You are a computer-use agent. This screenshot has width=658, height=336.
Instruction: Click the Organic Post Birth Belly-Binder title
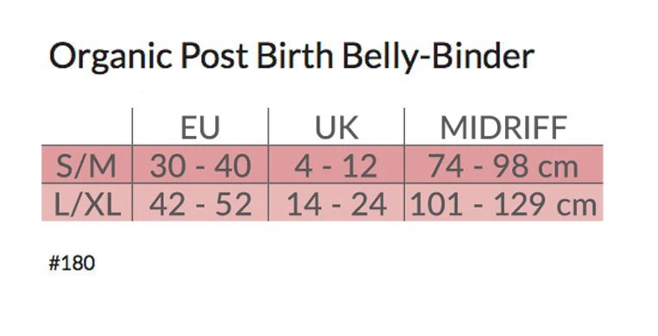pos(292,57)
